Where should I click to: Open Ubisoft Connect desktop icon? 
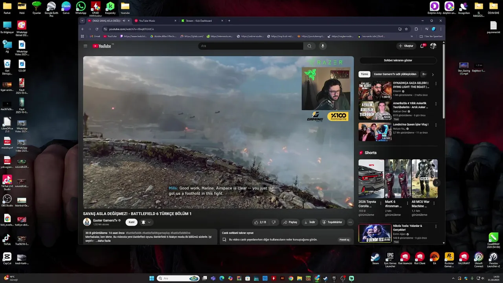pos(478,259)
